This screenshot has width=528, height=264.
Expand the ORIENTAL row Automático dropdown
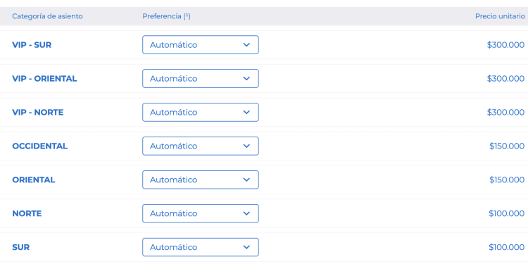(x=201, y=180)
